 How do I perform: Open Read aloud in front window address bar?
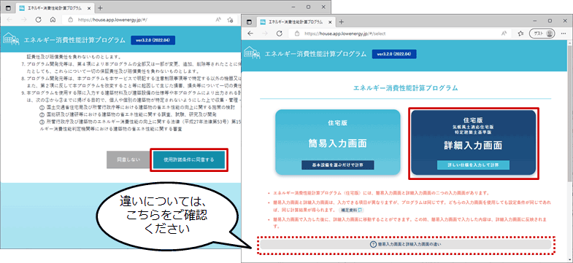504,34
